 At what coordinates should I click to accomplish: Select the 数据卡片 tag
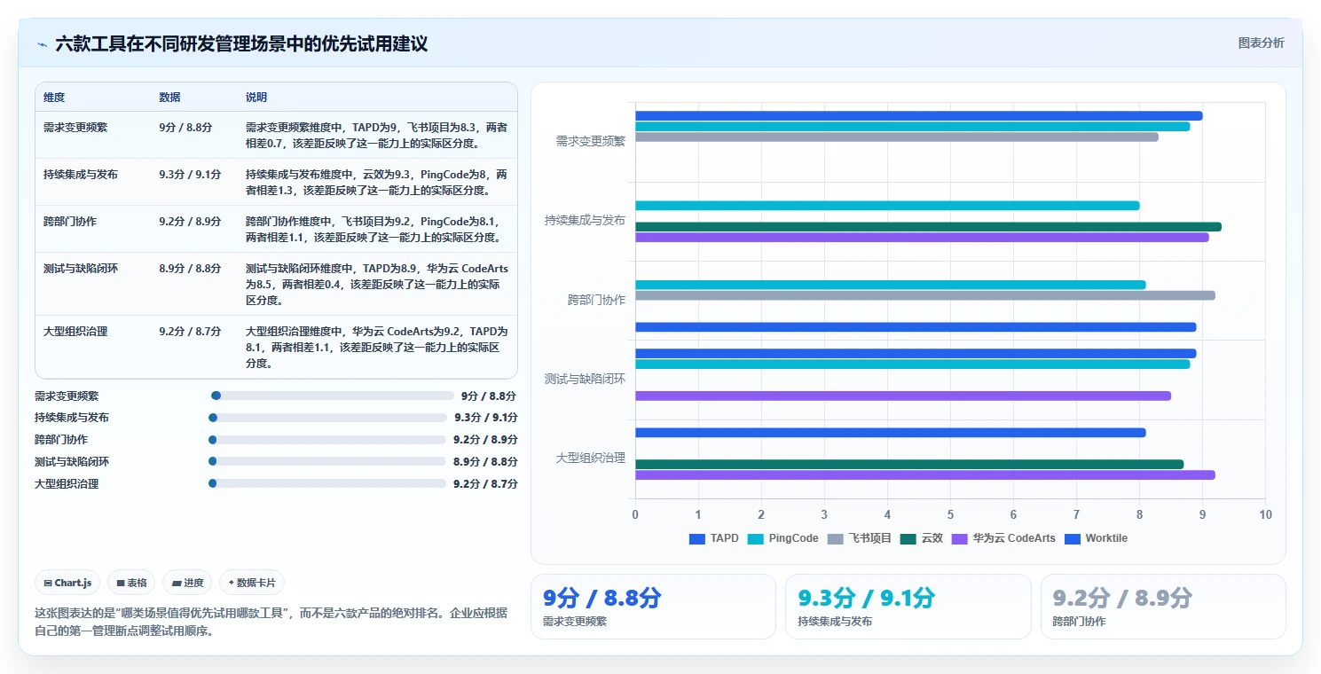(252, 583)
